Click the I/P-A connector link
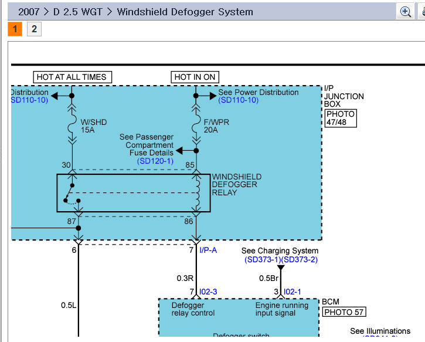The width and height of the screenshot is (425, 342). coord(209,250)
